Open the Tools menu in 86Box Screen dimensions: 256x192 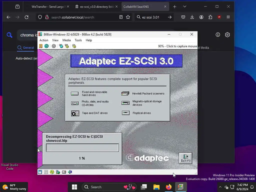pos(78,40)
